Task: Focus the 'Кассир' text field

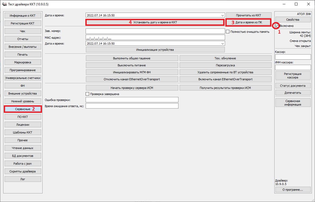Action: pos(293,57)
